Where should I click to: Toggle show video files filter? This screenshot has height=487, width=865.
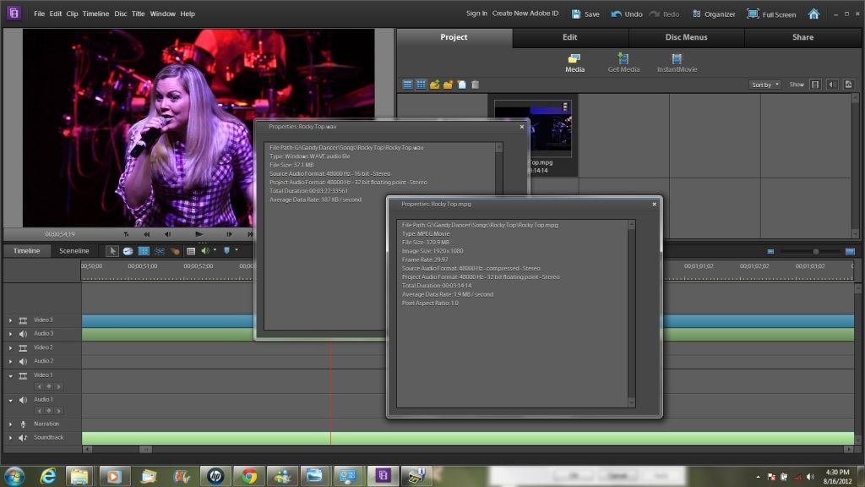[x=815, y=85]
